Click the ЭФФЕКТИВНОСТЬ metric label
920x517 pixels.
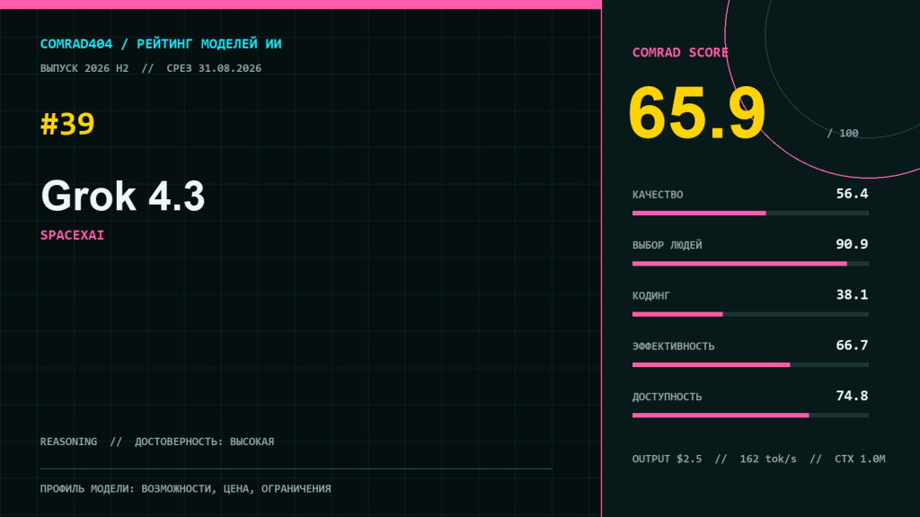674,346
